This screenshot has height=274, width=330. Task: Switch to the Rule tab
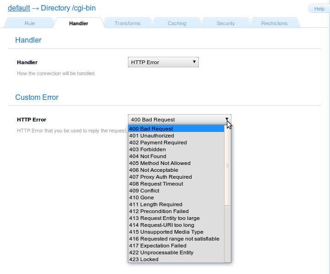tap(29, 23)
